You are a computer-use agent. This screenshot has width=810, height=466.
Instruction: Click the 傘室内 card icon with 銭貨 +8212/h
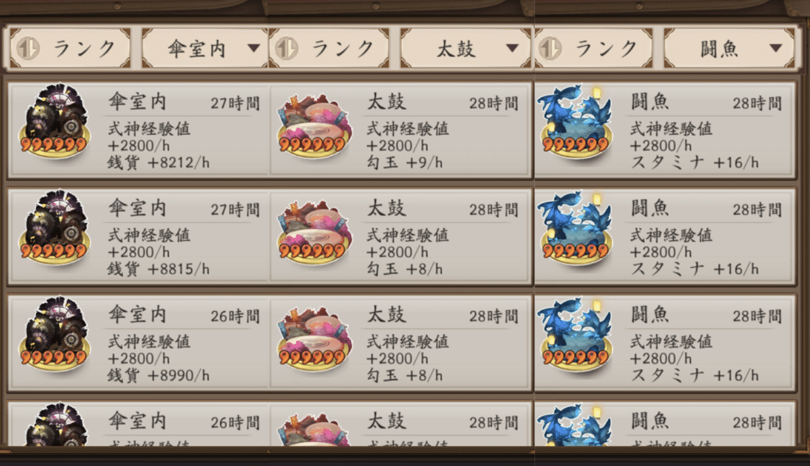point(55,122)
